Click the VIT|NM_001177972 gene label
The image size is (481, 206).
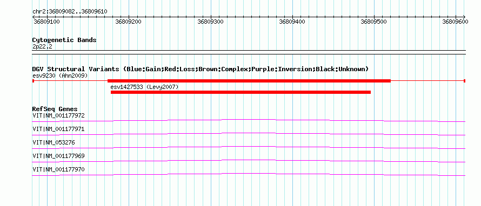(58, 116)
